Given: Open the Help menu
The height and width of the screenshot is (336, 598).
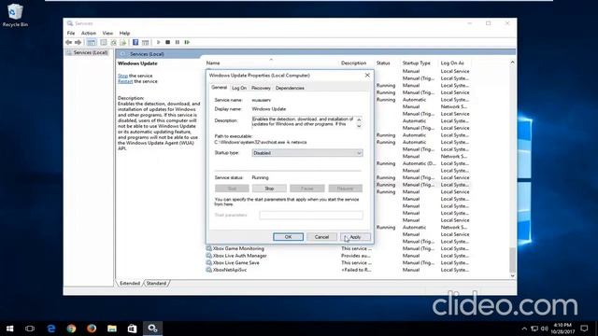Looking at the screenshot, I should click(x=124, y=34).
